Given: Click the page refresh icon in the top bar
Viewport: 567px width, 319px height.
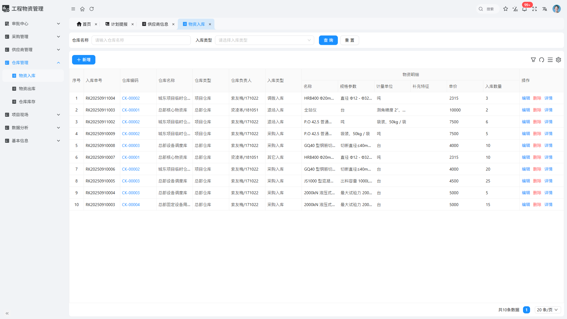Looking at the screenshot, I should pos(92,9).
